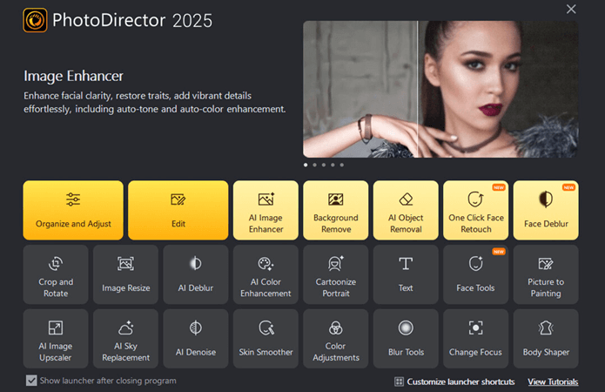
Task: Launch Body Shaper tool
Action: coord(546,338)
